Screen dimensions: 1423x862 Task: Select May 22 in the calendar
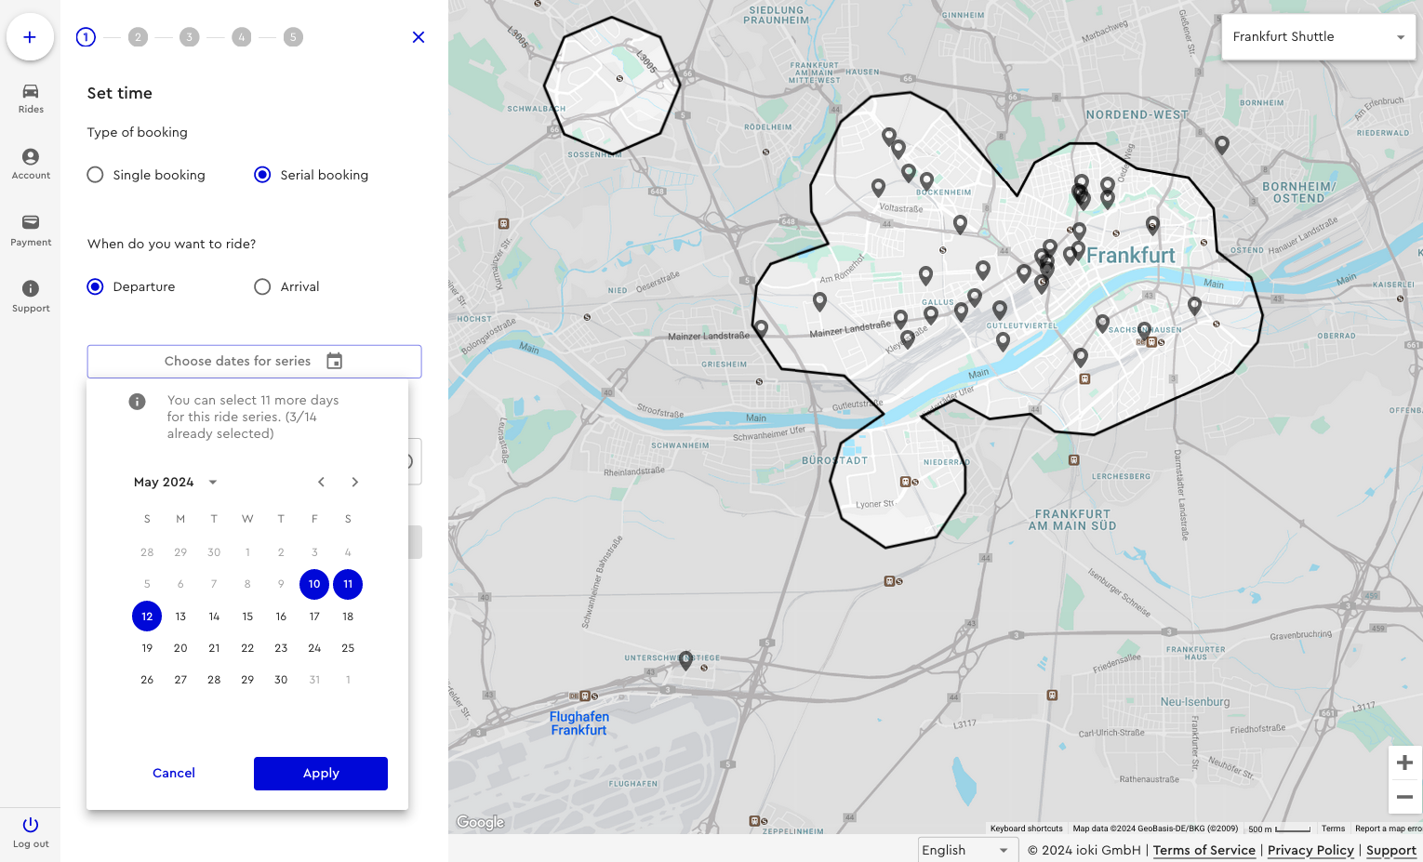(x=247, y=648)
